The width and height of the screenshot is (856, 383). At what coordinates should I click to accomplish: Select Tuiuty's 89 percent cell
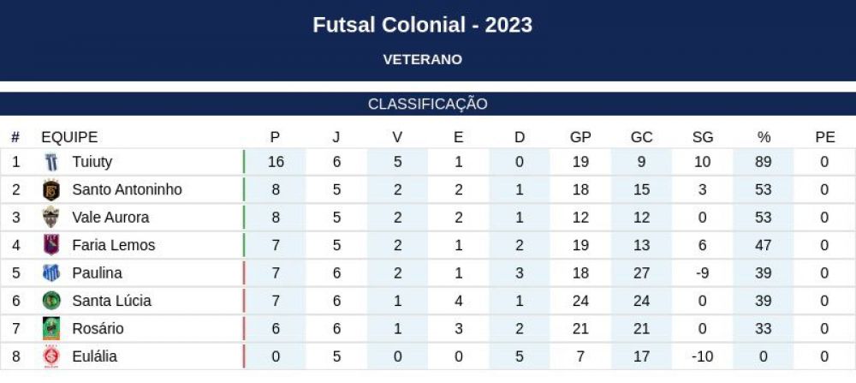pos(764,162)
